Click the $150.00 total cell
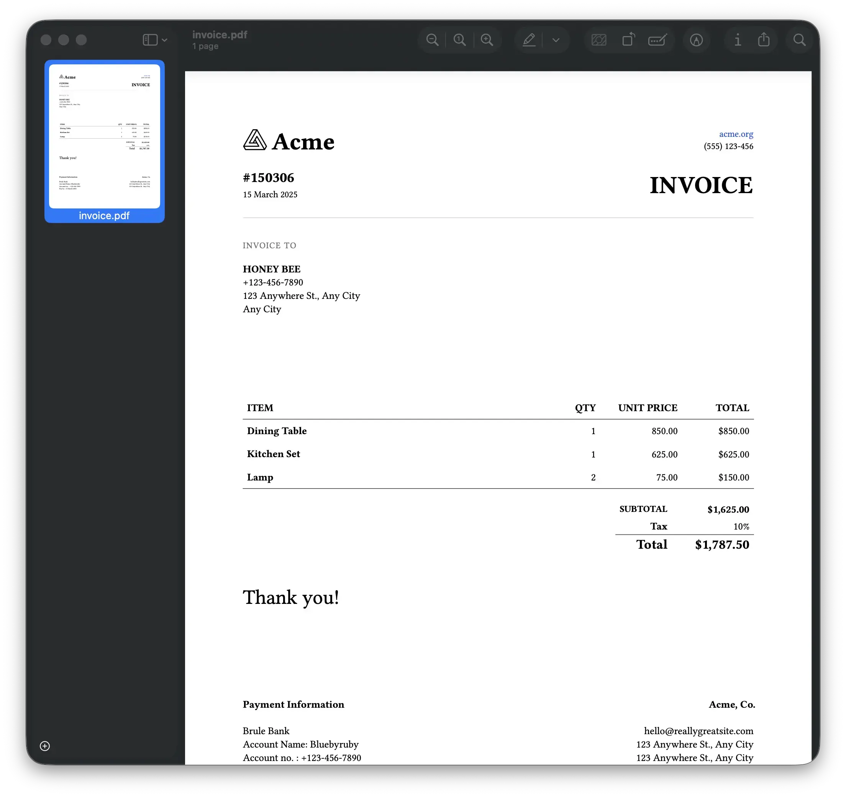The height and width of the screenshot is (797, 846). click(734, 477)
